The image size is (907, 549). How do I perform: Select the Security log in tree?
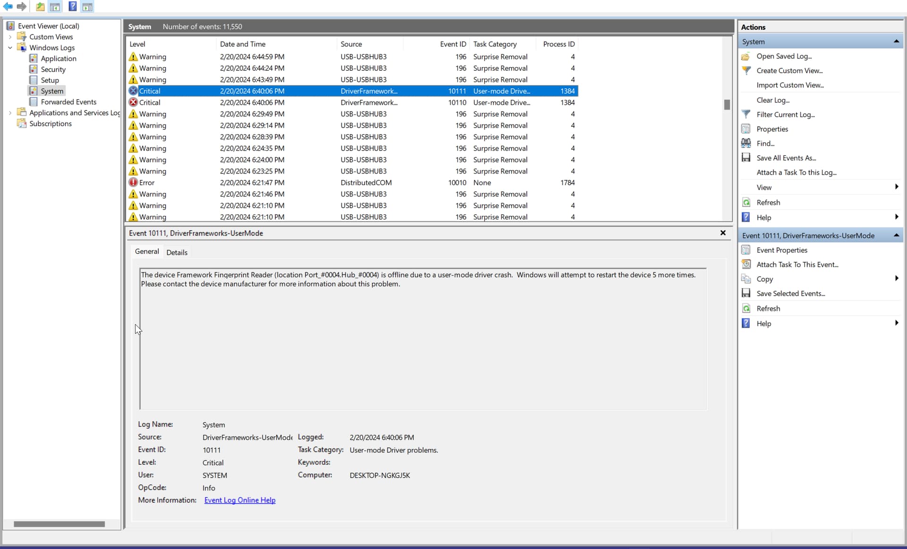pyautogui.click(x=53, y=69)
